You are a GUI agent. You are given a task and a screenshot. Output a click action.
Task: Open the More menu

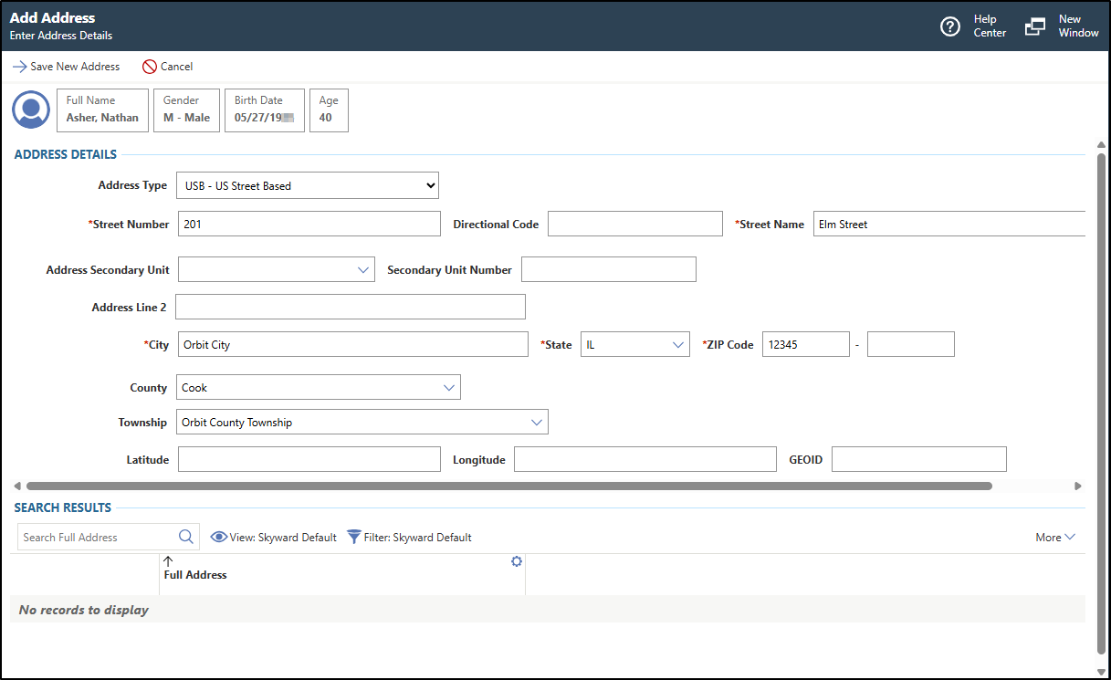pyautogui.click(x=1055, y=538)
